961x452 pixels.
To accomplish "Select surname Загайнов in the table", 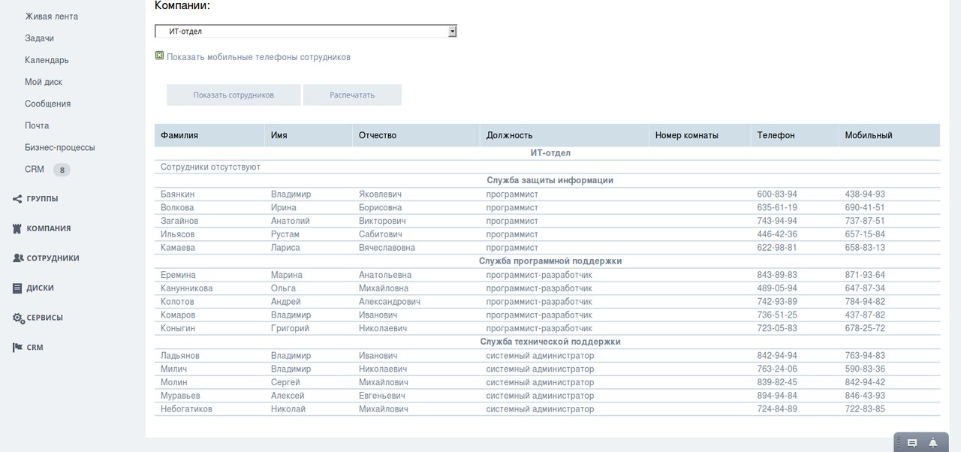I will pyautogui.click(x=180, y=221).
